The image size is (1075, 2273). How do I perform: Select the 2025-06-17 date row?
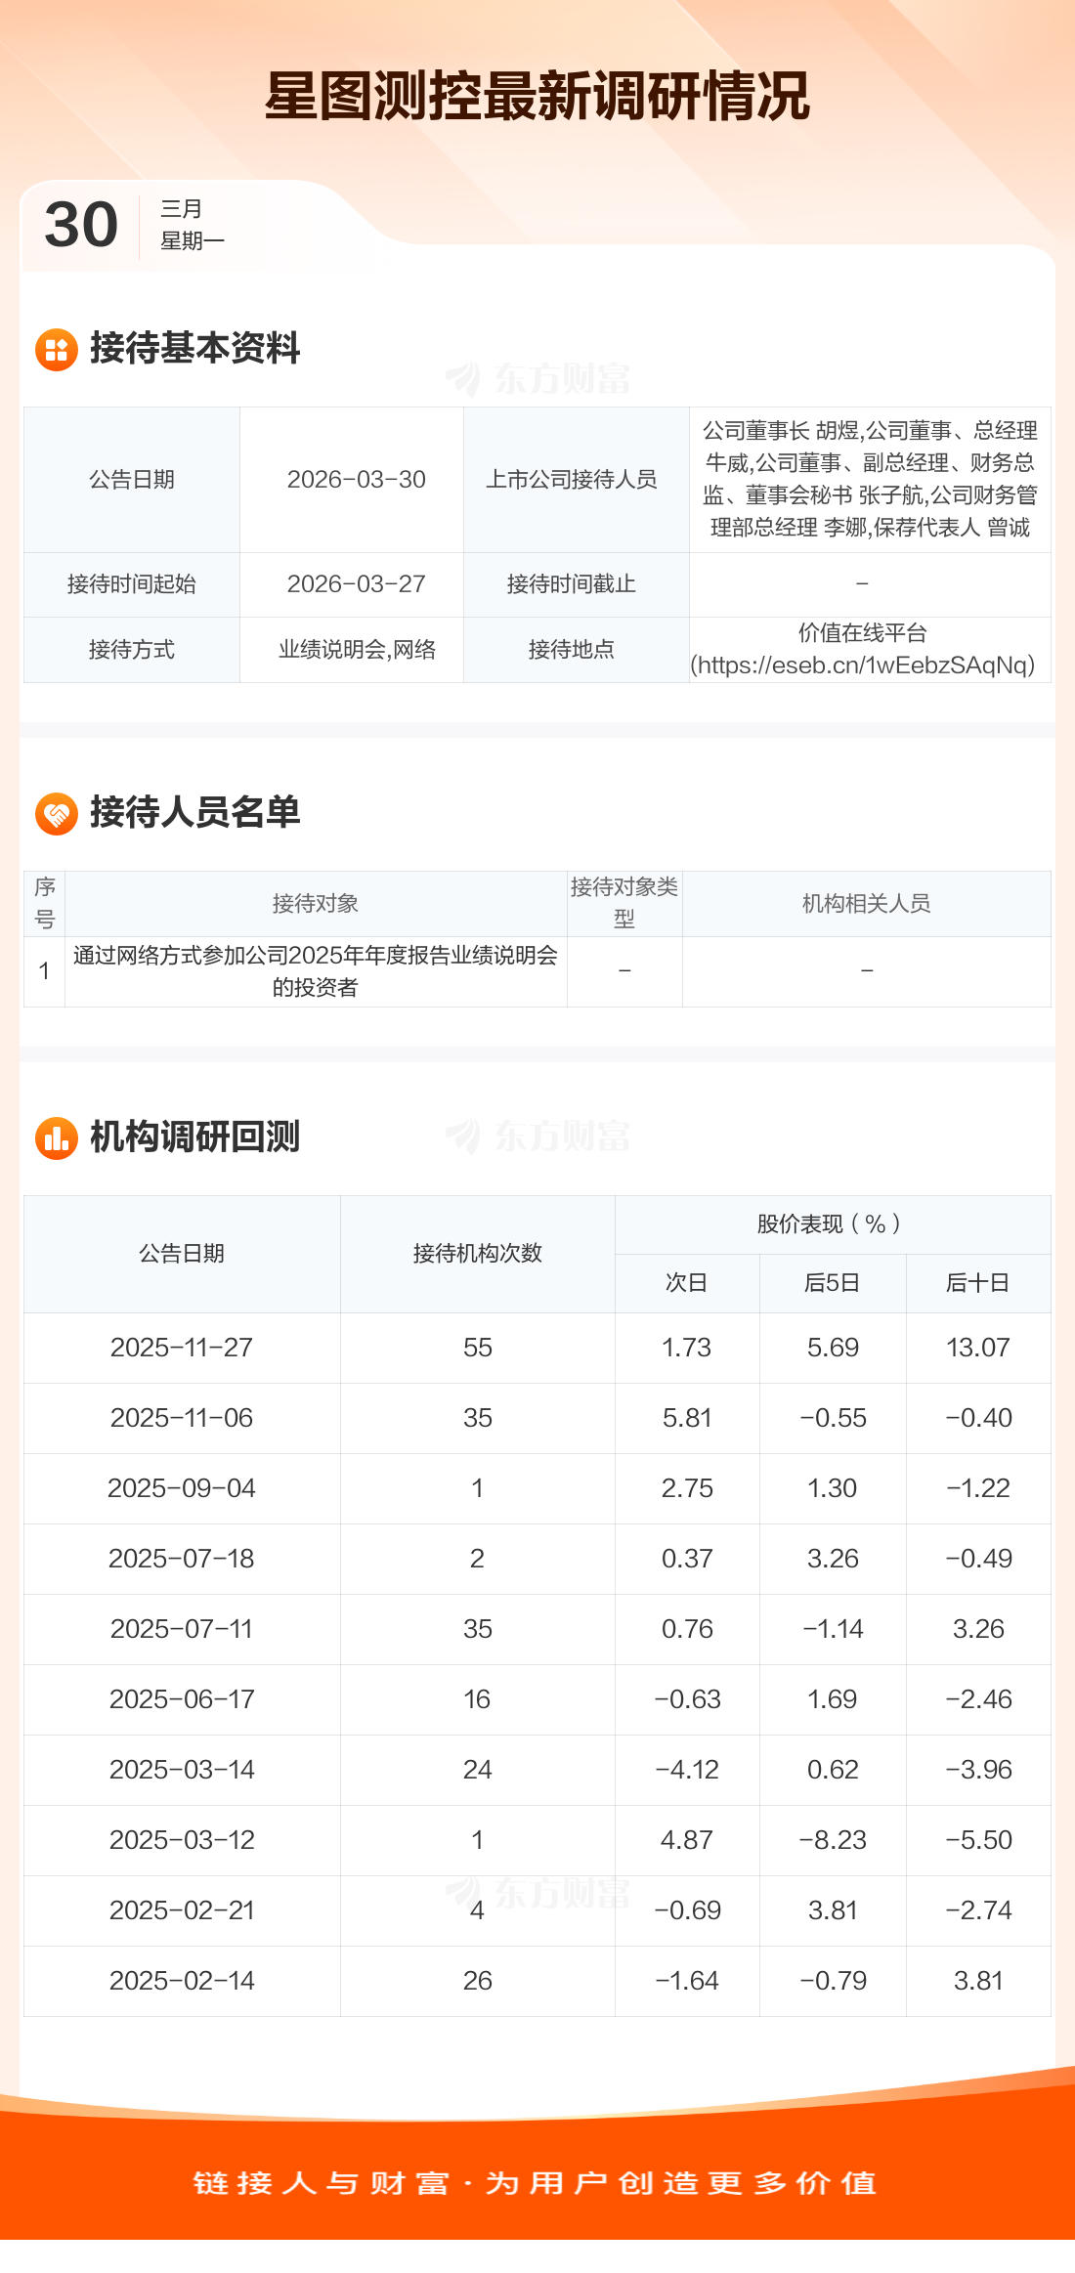pos(537,1699)
